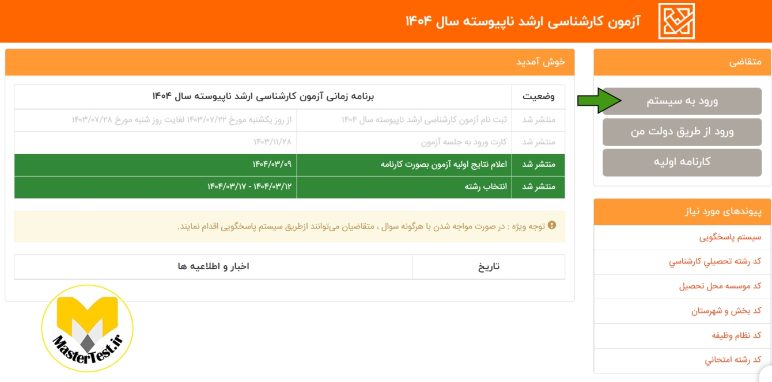Click the توجه ویژه notice text

362,226
